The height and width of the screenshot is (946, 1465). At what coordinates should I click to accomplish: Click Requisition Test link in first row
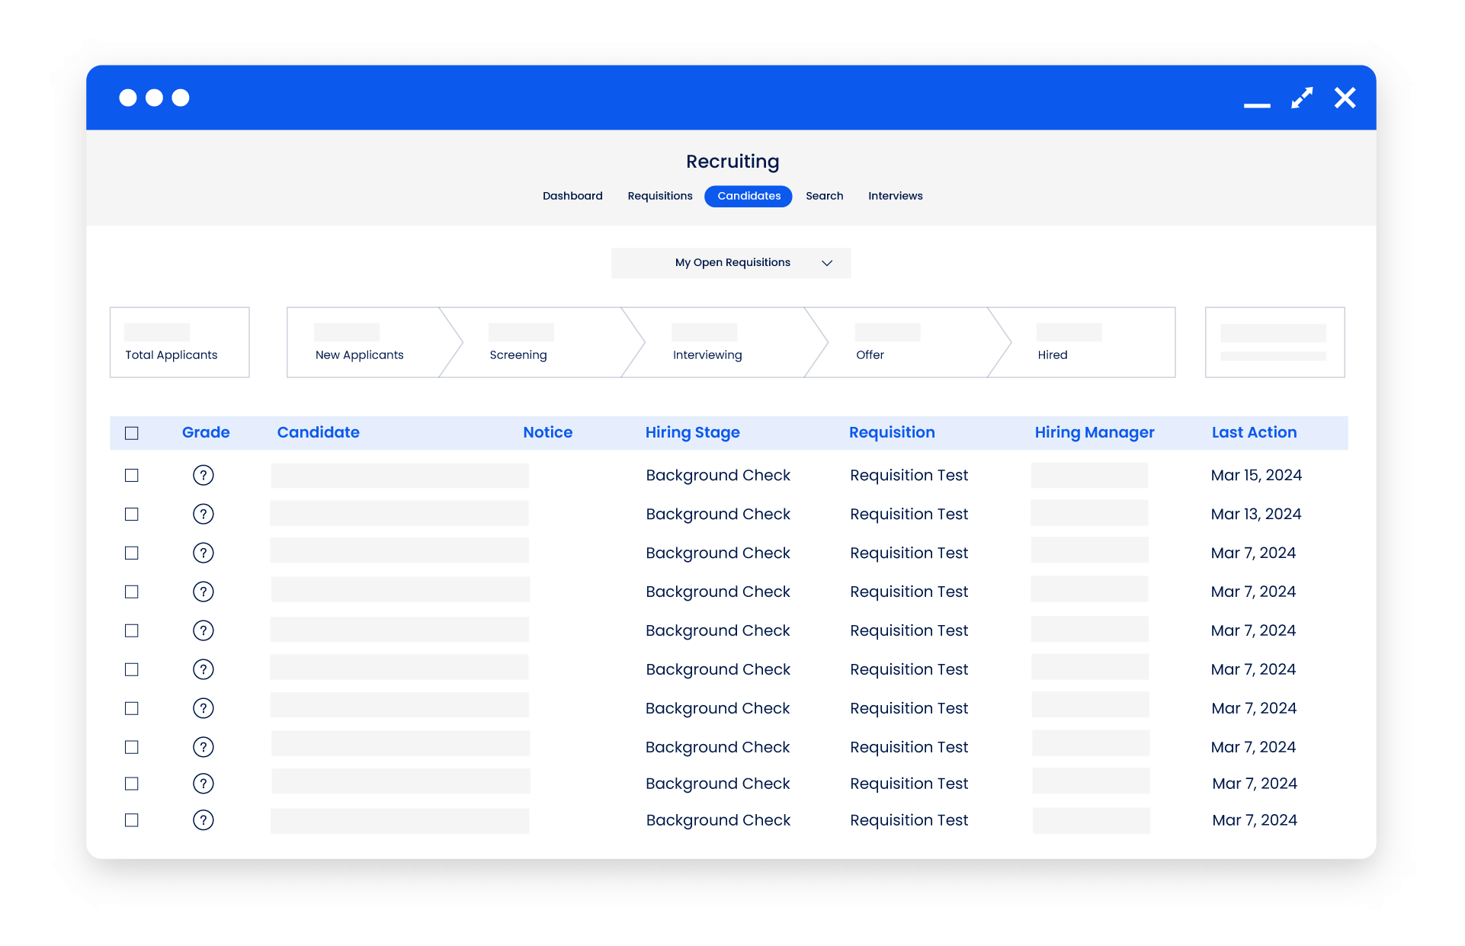coord(909,475)
